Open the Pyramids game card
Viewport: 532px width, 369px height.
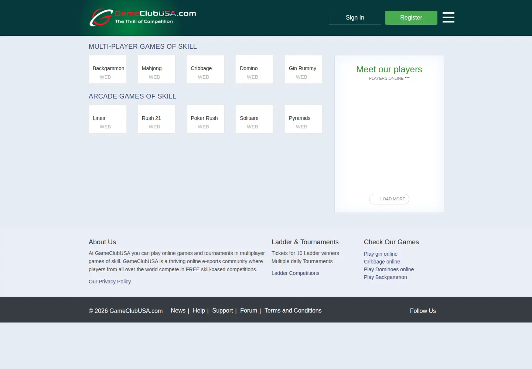(x=304, y=119)
